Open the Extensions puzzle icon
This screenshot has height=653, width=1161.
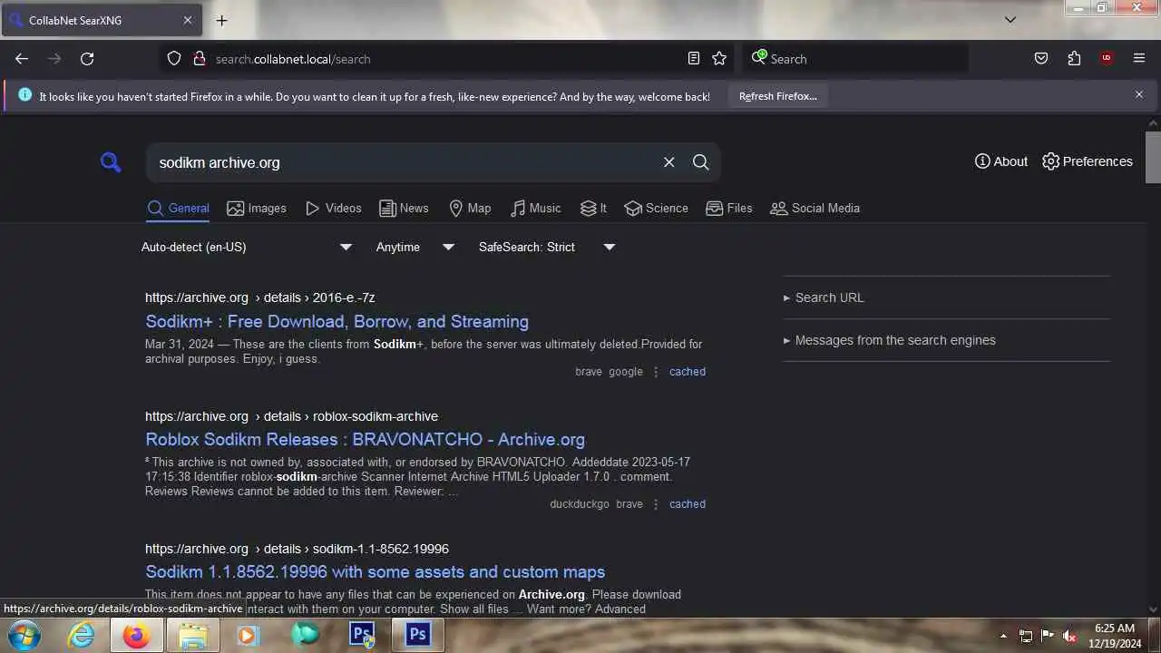click(1074, 59)
